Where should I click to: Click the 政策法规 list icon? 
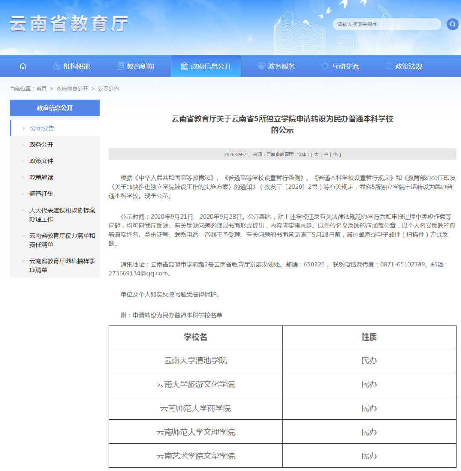point(388,66)
